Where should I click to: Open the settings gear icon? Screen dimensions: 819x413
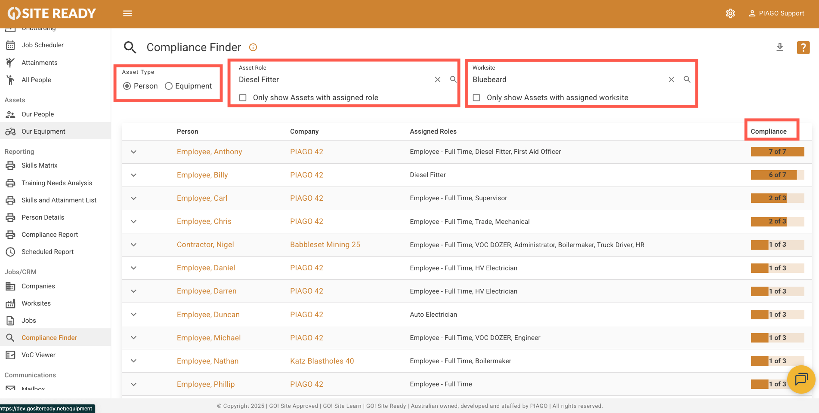(x=730, y=13)
